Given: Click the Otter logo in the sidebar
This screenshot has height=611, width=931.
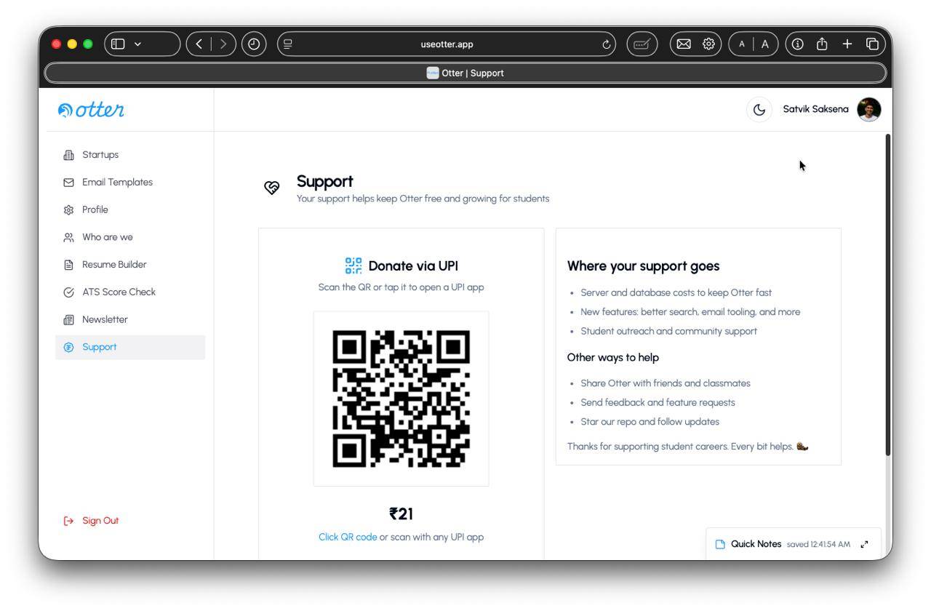Looking at the screenshot, I should 92,110.
